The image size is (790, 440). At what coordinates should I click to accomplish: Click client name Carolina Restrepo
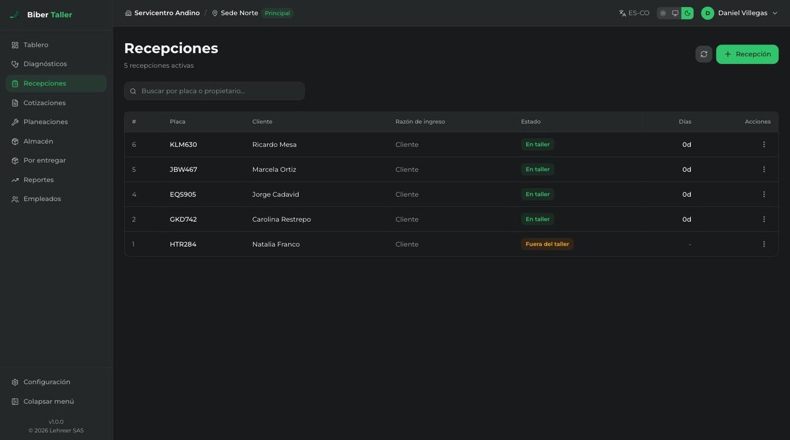tap(281, 219)
